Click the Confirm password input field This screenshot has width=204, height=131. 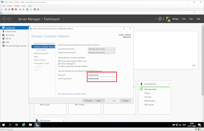[x=101, y=79]
